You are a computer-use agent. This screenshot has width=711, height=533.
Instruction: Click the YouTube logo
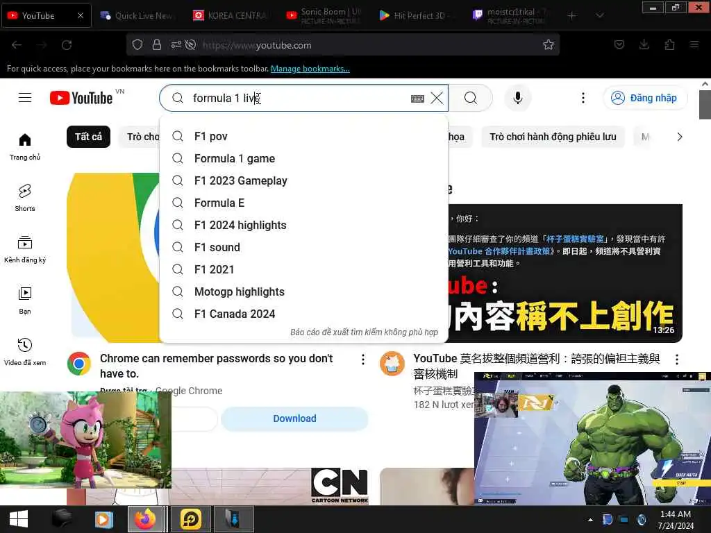click(82, 98)
